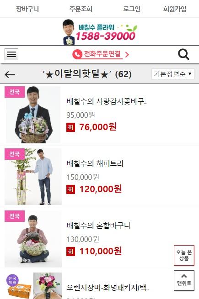This screenshot has height=299, width=199.
Task: Open 배칠수의 해피트리 product link
Action: [95, 163]
